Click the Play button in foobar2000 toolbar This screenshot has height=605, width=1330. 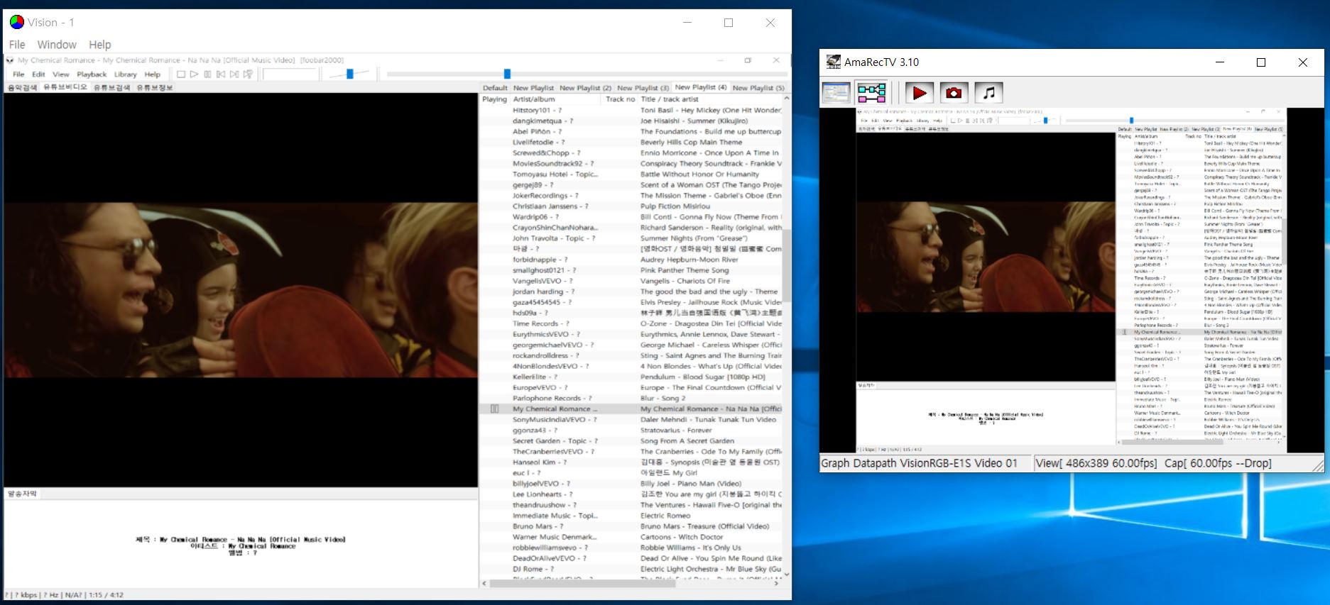pyautogui.click(x=194, y=74)
